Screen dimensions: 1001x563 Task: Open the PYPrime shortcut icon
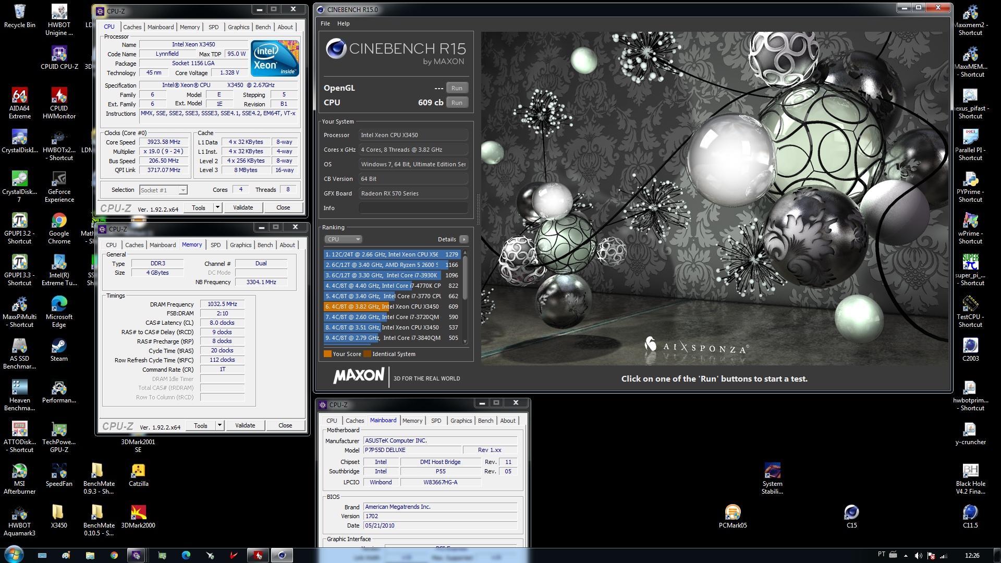tap(970, 187)
